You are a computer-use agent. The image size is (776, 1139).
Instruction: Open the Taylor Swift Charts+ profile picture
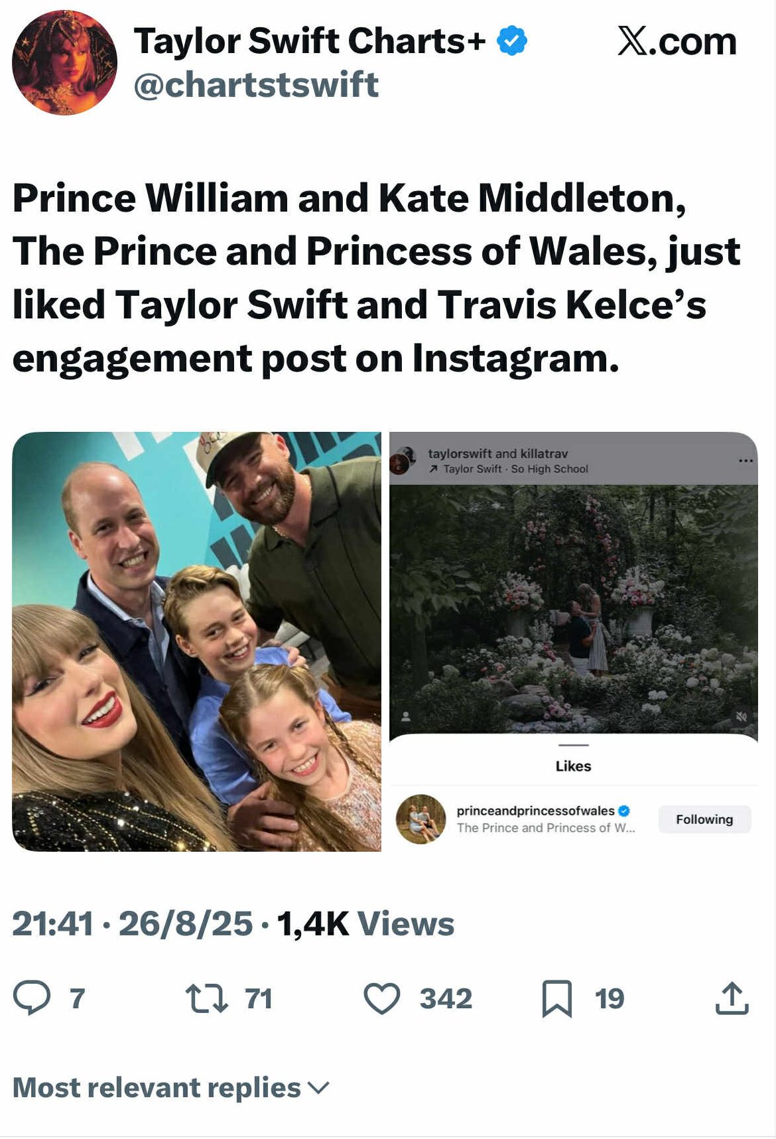(x=64, y=63)
